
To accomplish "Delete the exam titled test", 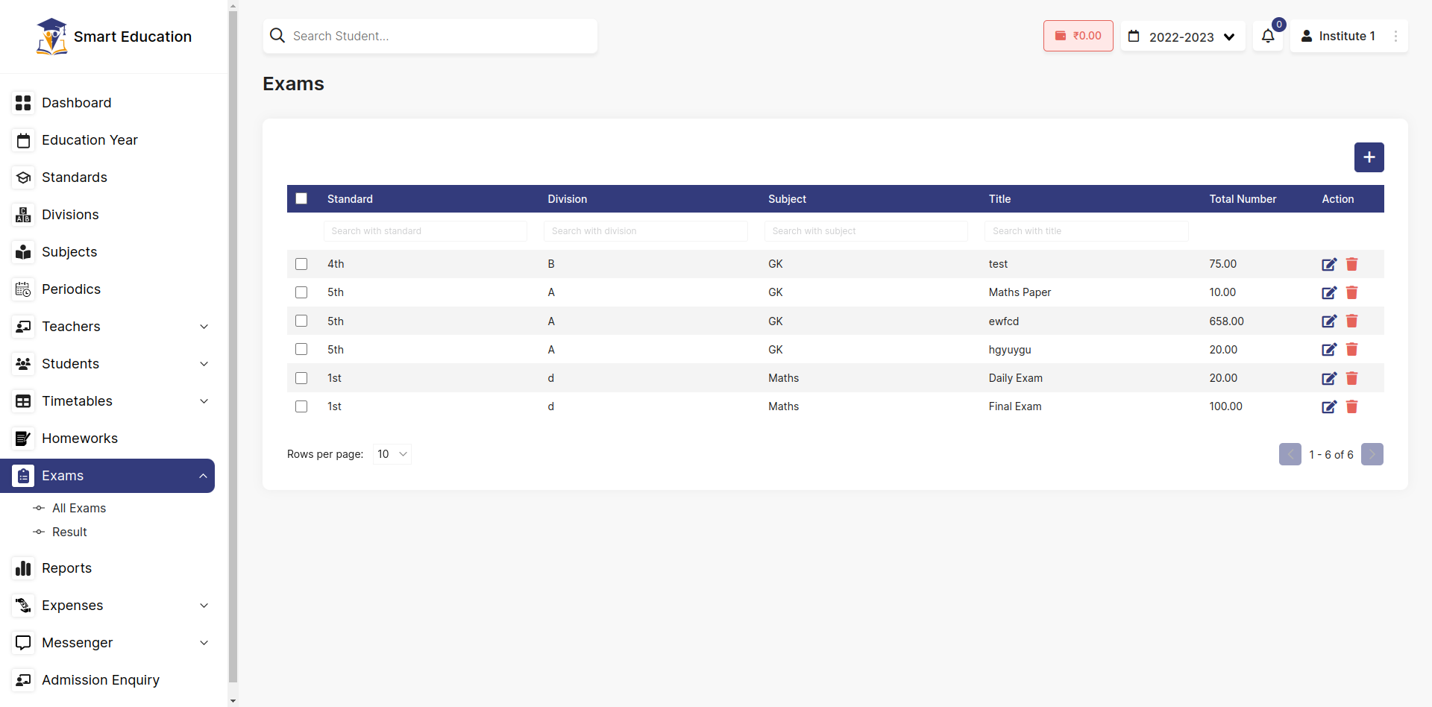I will (1352, 264).
